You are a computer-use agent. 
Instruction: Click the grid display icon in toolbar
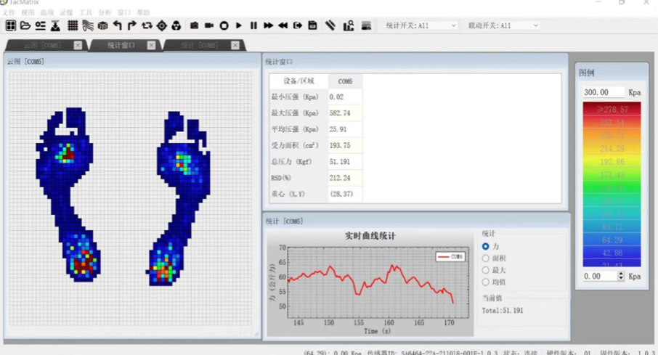coord(73,25)
